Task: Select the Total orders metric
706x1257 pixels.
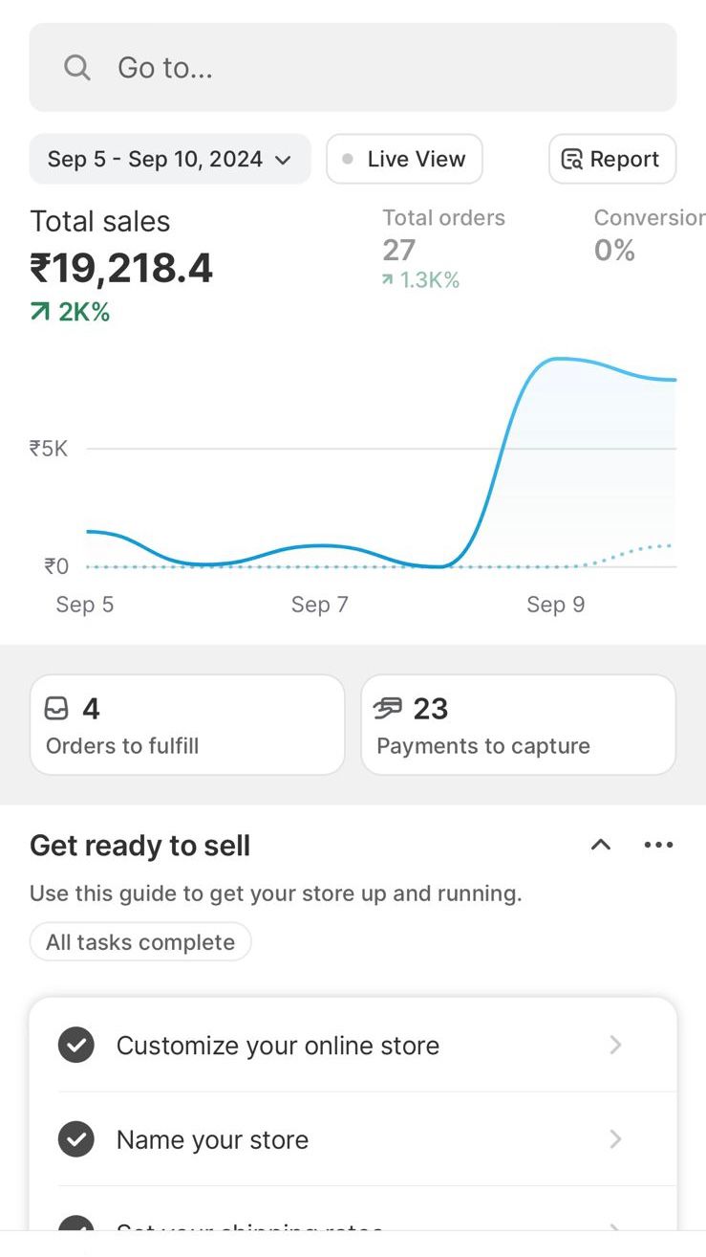Action: [443, 248]
